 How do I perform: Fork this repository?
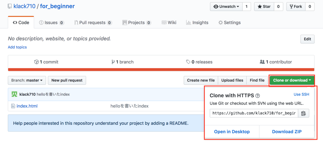[x=296, y=7]
